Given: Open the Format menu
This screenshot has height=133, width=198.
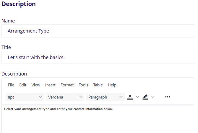Looking at the screenshot, I should [x=67, y=85].
